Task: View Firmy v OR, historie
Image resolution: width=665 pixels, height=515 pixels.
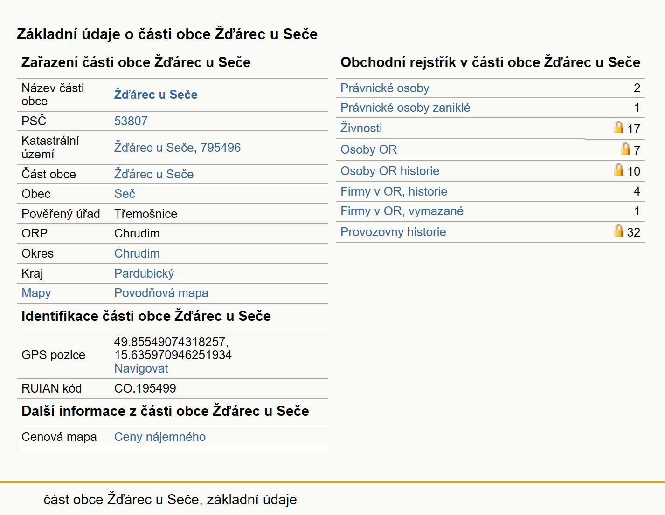Action: [x=394, y=191]
